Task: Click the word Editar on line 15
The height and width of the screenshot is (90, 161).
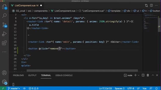Action: tap(115, 42)
